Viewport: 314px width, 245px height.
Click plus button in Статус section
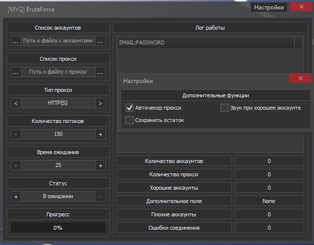pyautogui.click(x=15, y=196)
